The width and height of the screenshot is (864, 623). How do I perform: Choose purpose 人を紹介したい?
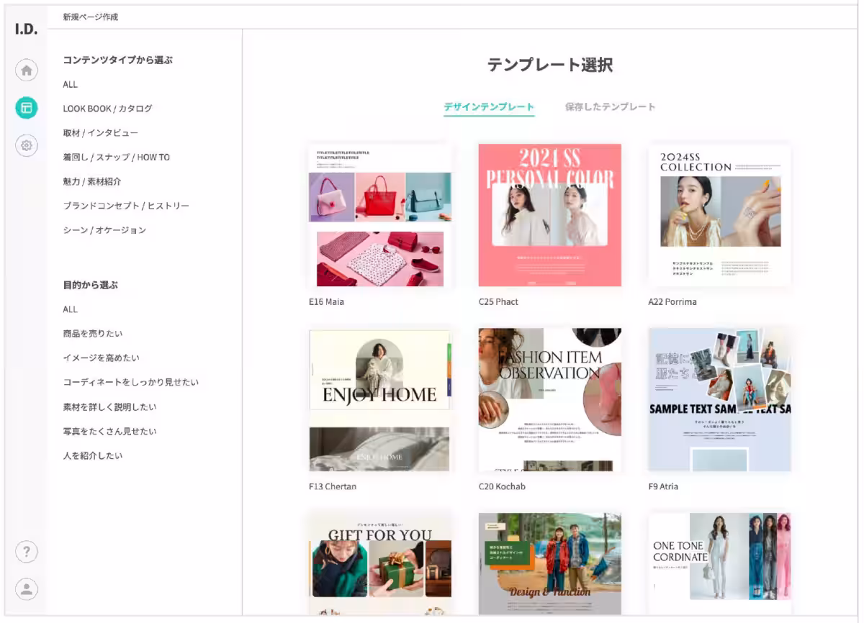point(92,455)
